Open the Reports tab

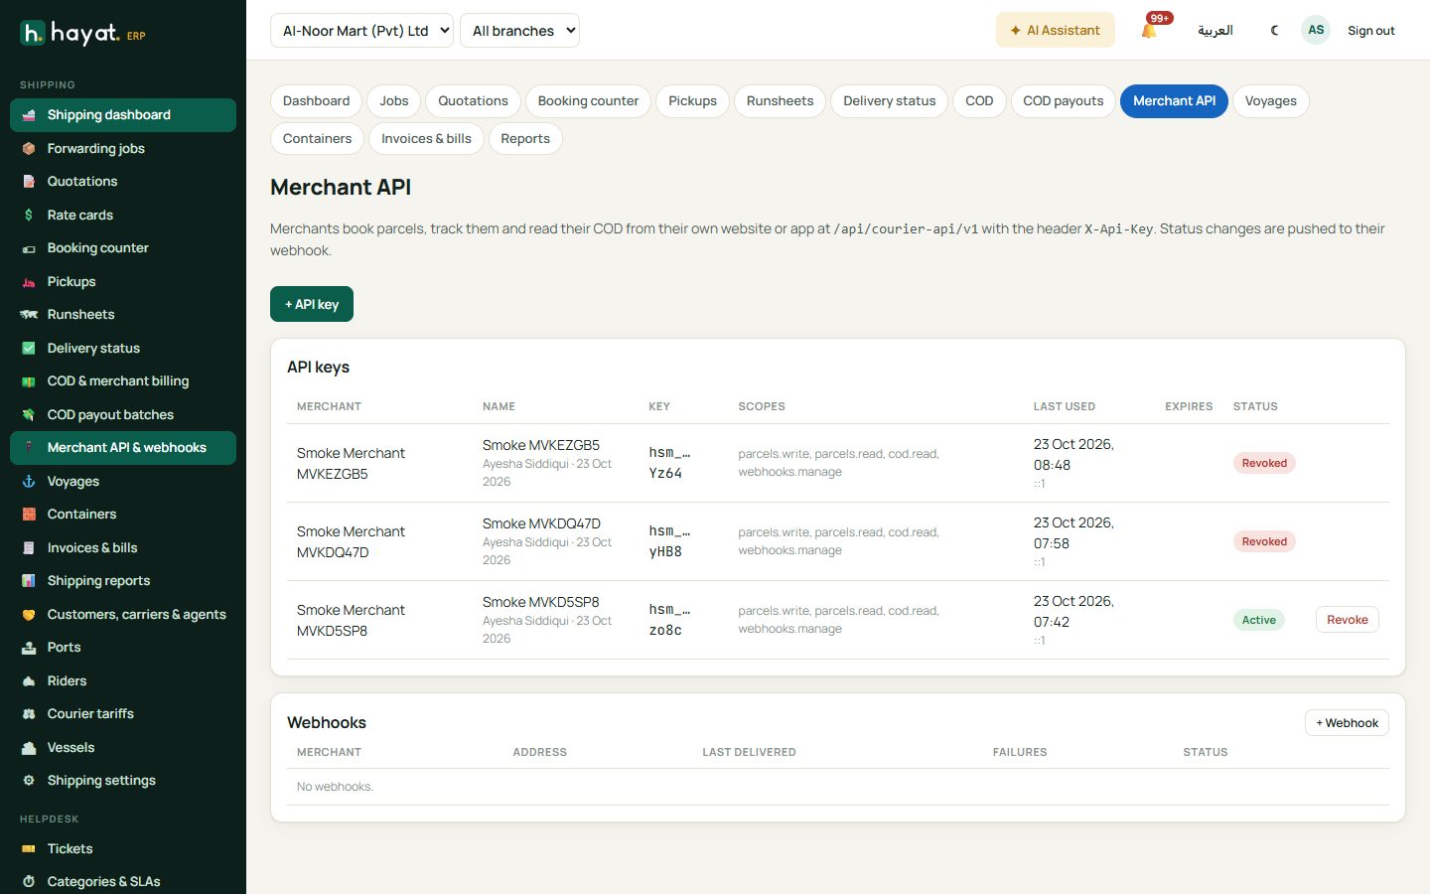tap(525, 139)
